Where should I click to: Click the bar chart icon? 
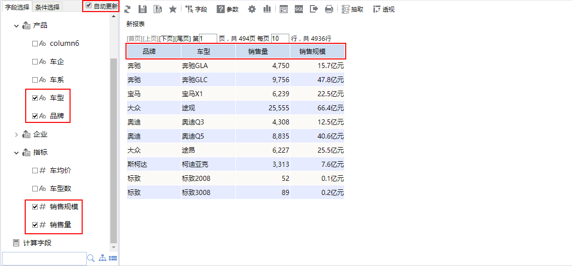[x=267, y=10]
